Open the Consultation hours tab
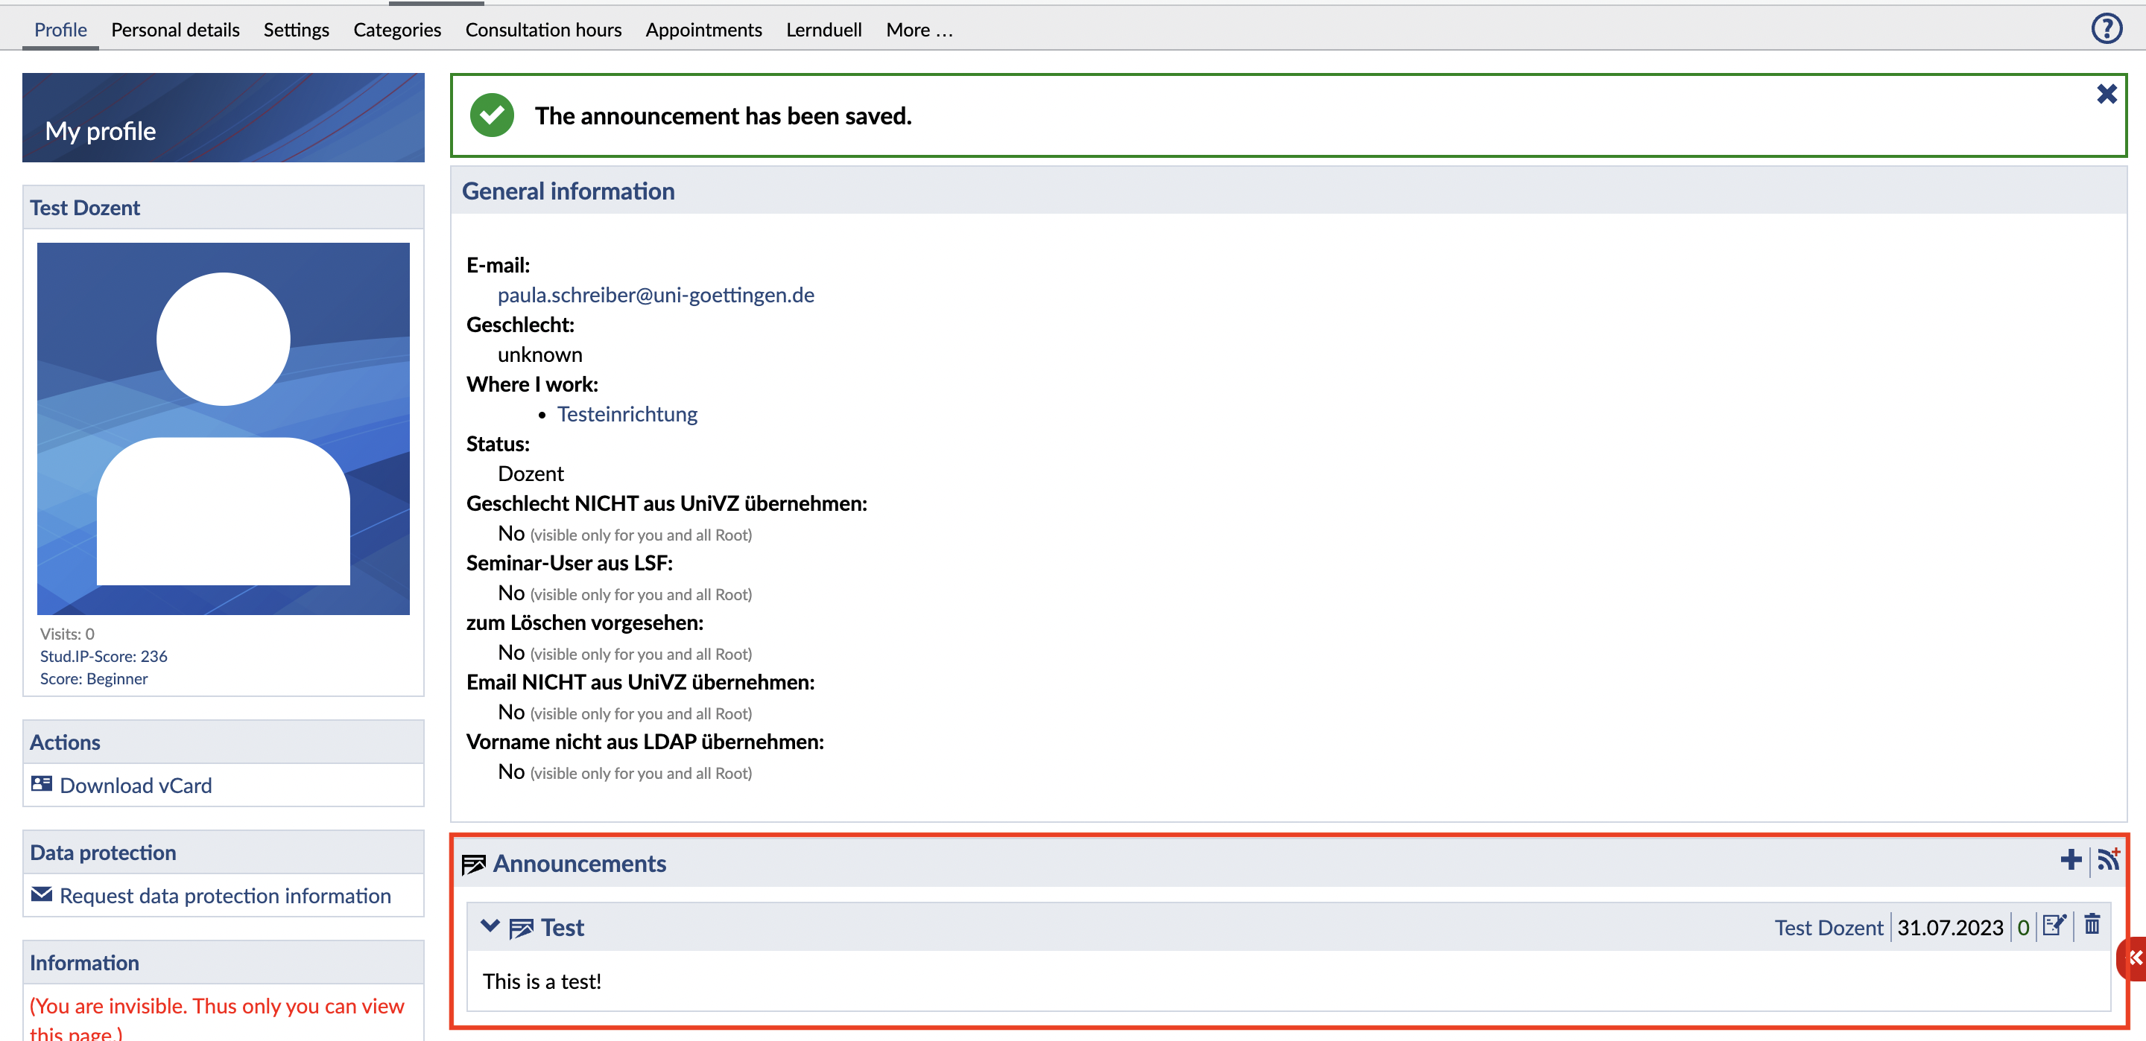Image resolution: width=2146 pixels, height=1041 pixels. click(543, 30)
